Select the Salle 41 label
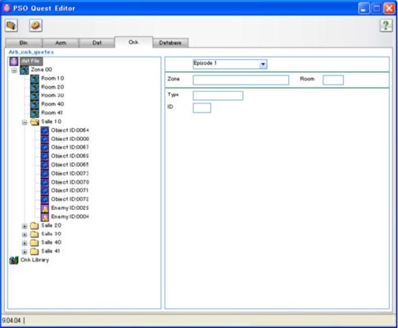 (x=51, y=251)
